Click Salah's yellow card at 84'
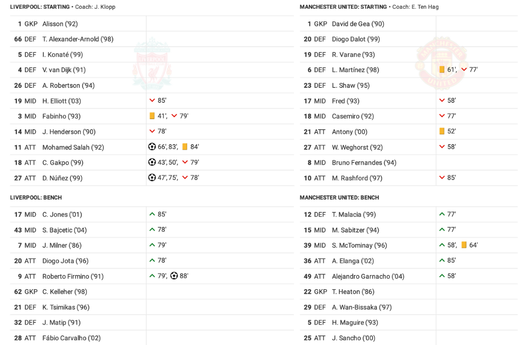 coord(185,147)
